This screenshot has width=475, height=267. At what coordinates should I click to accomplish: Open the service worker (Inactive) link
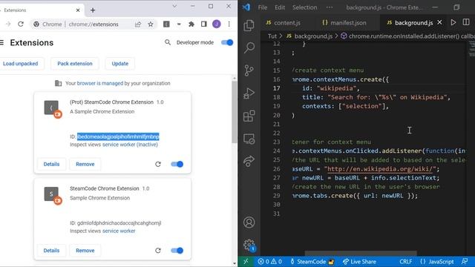(130, 145)
